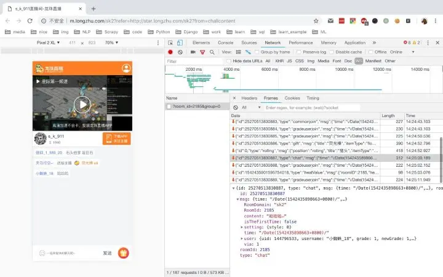Switch to the Elements tab

tap(201, 42)
